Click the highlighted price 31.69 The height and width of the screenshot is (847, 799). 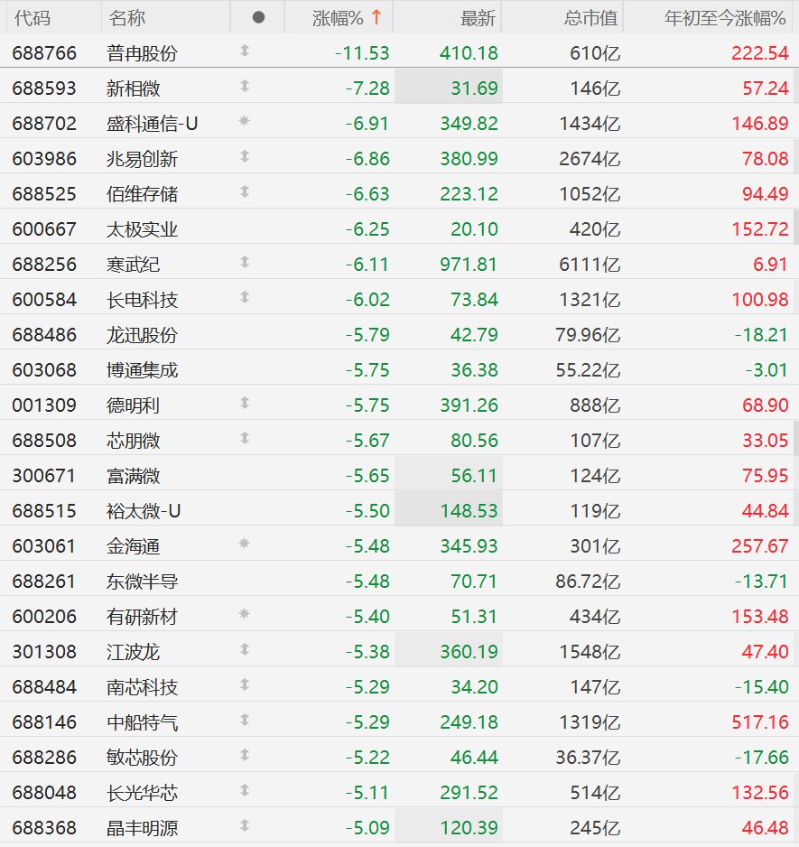(474, 88)
